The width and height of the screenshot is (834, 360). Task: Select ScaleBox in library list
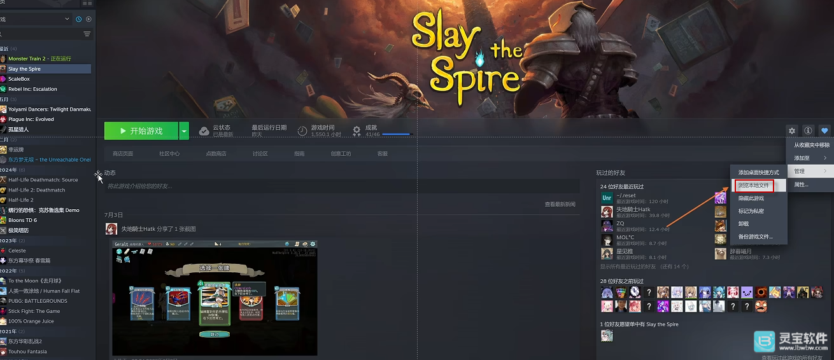46,79
